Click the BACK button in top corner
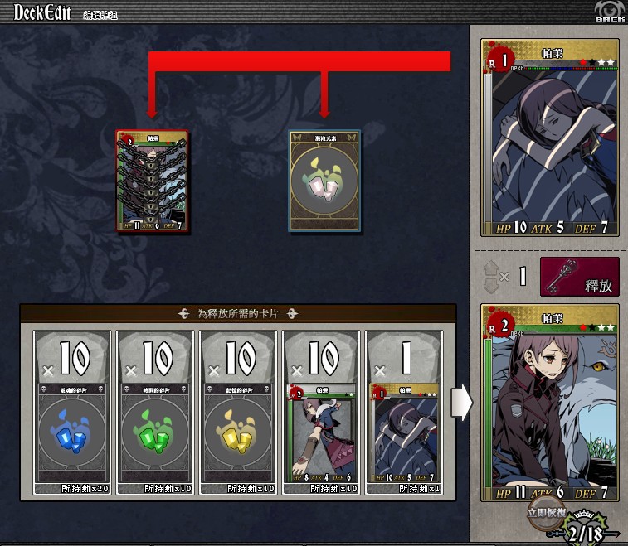 click(x=610, y=12)
